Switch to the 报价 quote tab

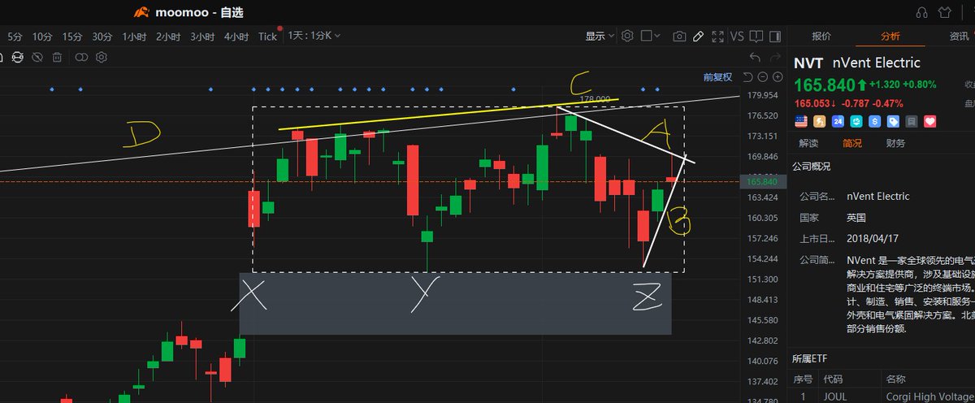point(821,36)
